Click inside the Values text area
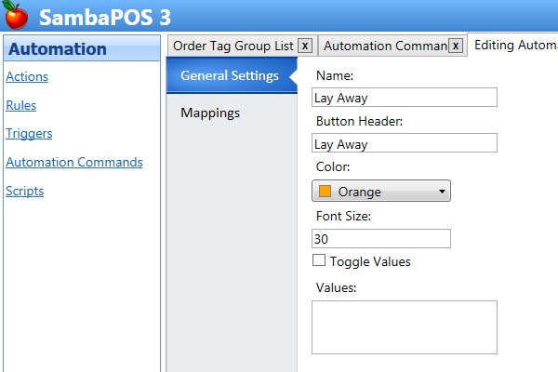Screen dimensions: 558x372 pyautogui.click(x=404, y=326)
